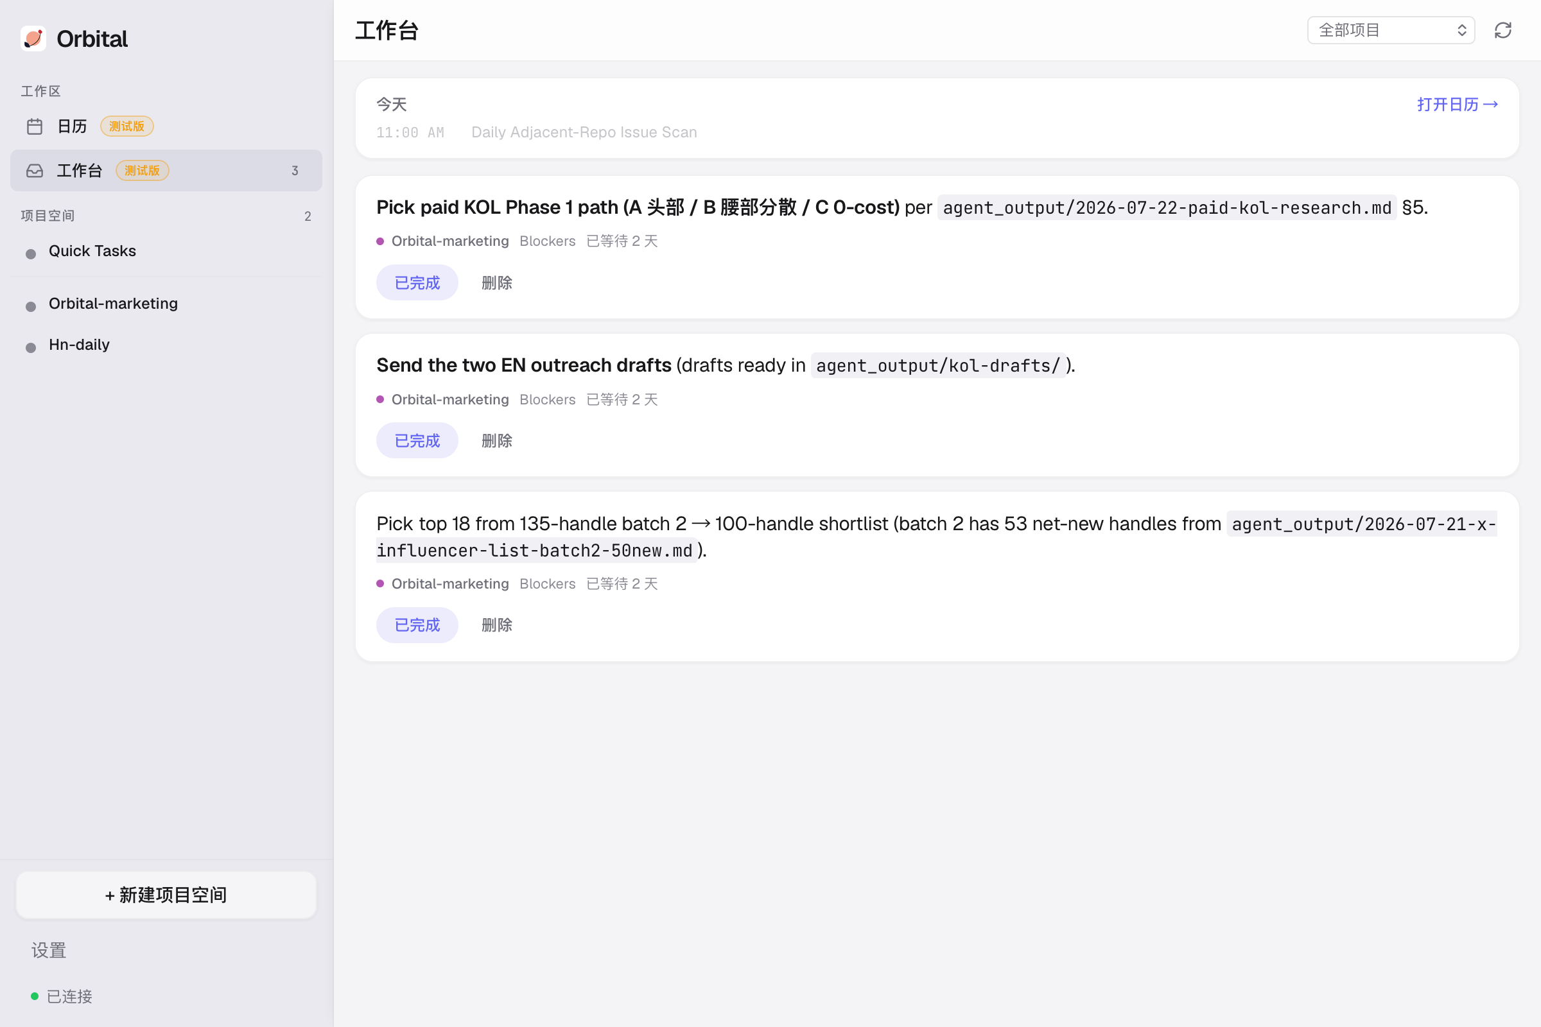Click the calendar icon beside 日历
The height and width of the screenshot is (1027, 1541).
click(x=35, y=126)
